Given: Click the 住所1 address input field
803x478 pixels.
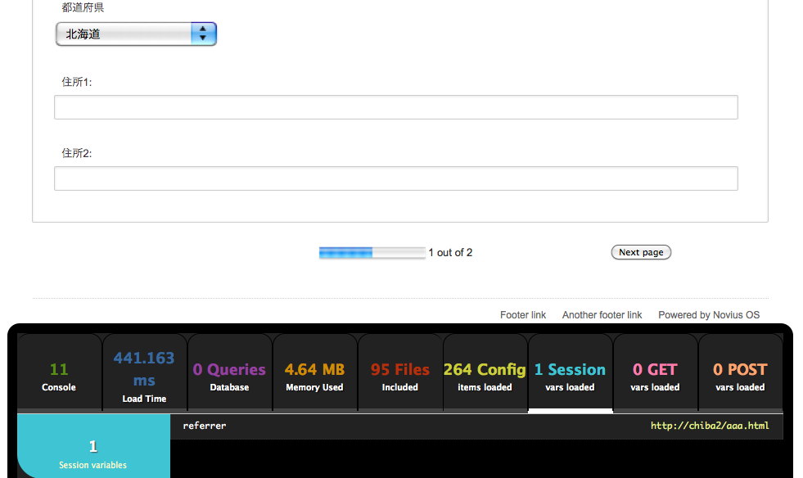Looking at the screenshot, I should pyautogui.click(x=396, y=107).
